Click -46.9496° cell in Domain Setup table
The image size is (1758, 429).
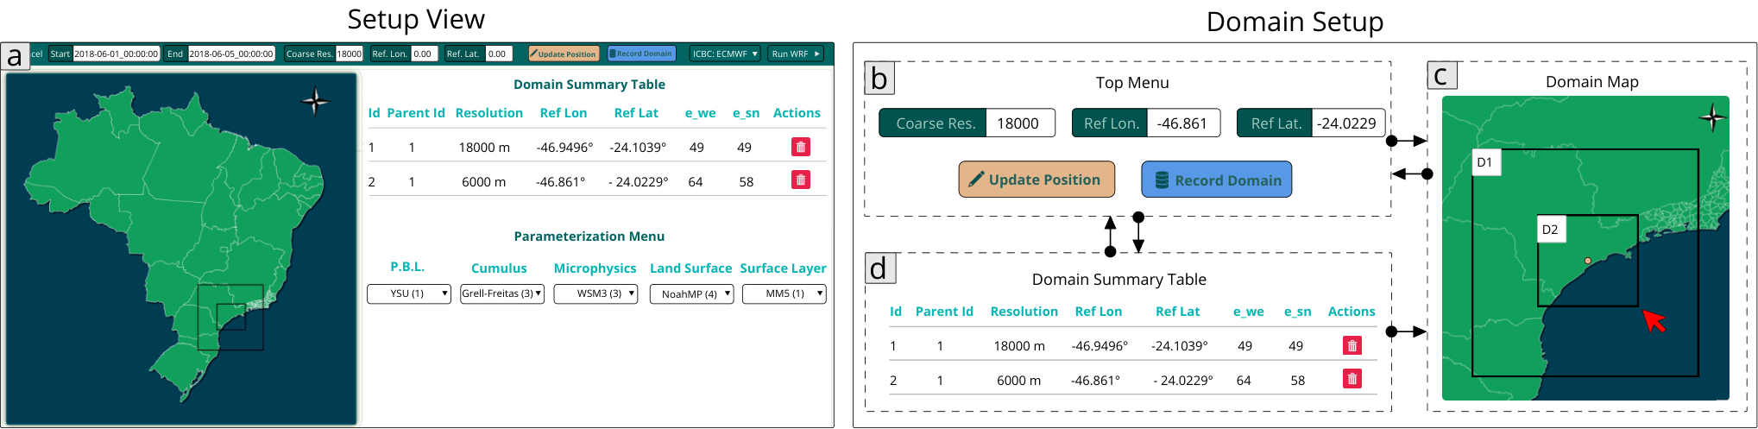[1100, 346]
